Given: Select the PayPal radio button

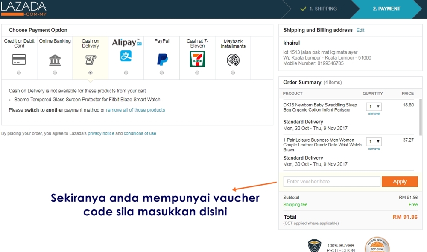Looking at the screenshot, I should (x=161, y=72).
